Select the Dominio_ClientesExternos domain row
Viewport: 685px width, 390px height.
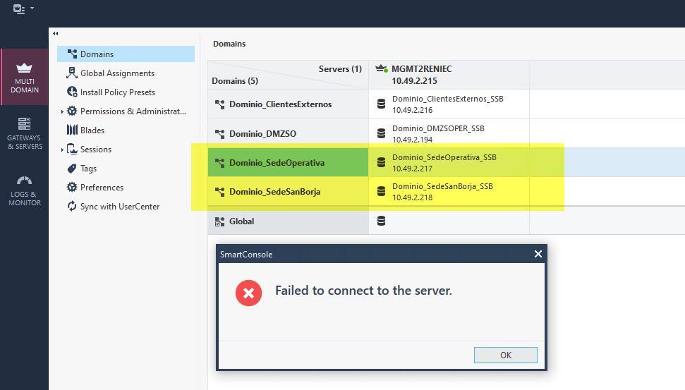coord(289,104)
